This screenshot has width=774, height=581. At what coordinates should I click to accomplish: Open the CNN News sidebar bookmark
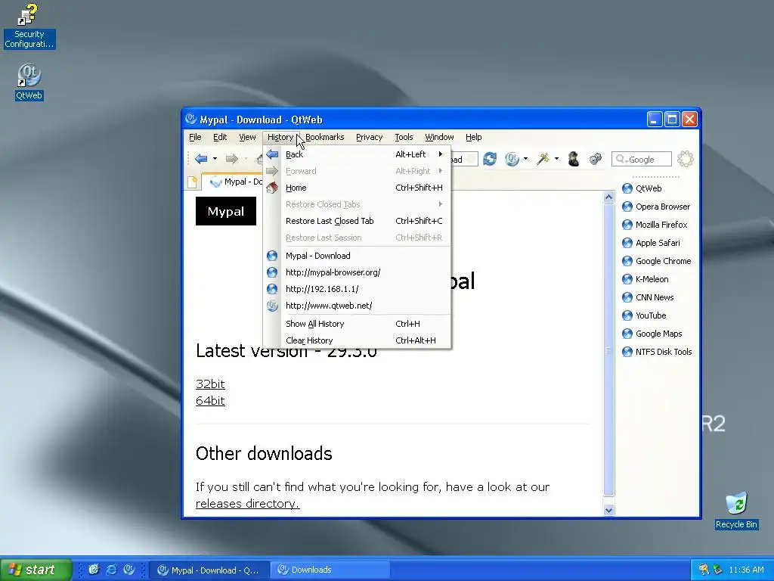[x=648, y=297]
